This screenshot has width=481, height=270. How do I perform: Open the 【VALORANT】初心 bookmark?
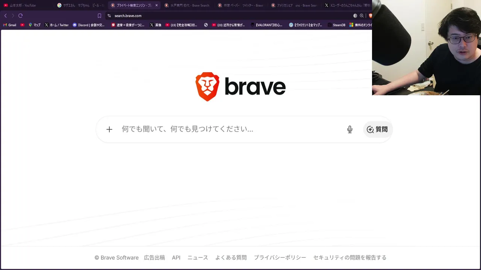click(266, 25)
